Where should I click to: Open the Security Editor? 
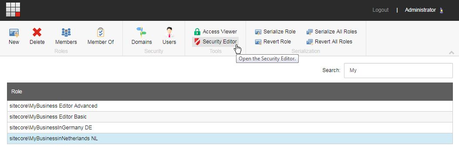coord(216,42)
